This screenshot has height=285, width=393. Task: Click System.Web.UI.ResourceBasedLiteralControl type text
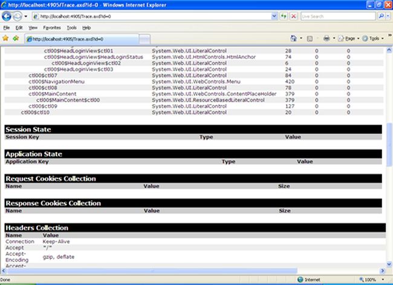point(208,100)
